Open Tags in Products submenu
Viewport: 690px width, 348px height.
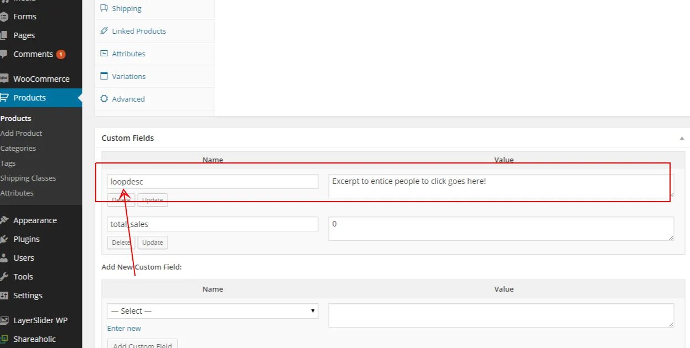click(x=8, y=163)
